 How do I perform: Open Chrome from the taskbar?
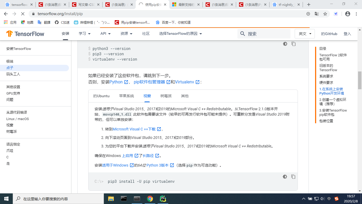pos(150,199)
